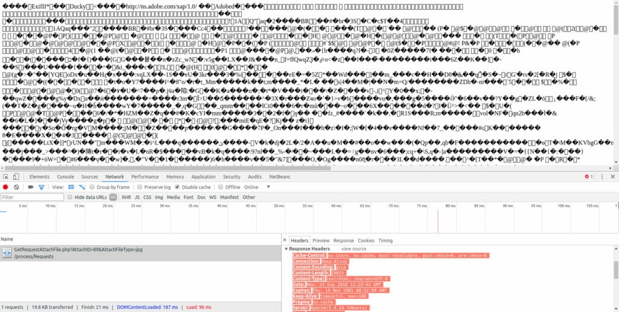Open the Console tab
619x312 pixels.
tap(65, 177)
